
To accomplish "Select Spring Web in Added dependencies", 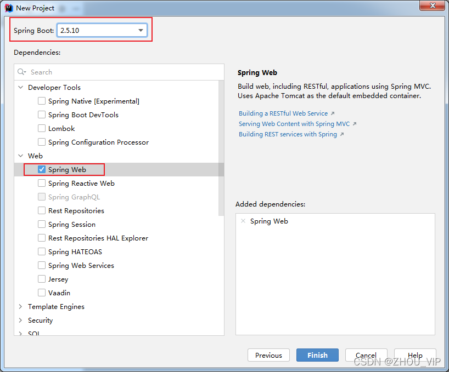I will point(269,221).
